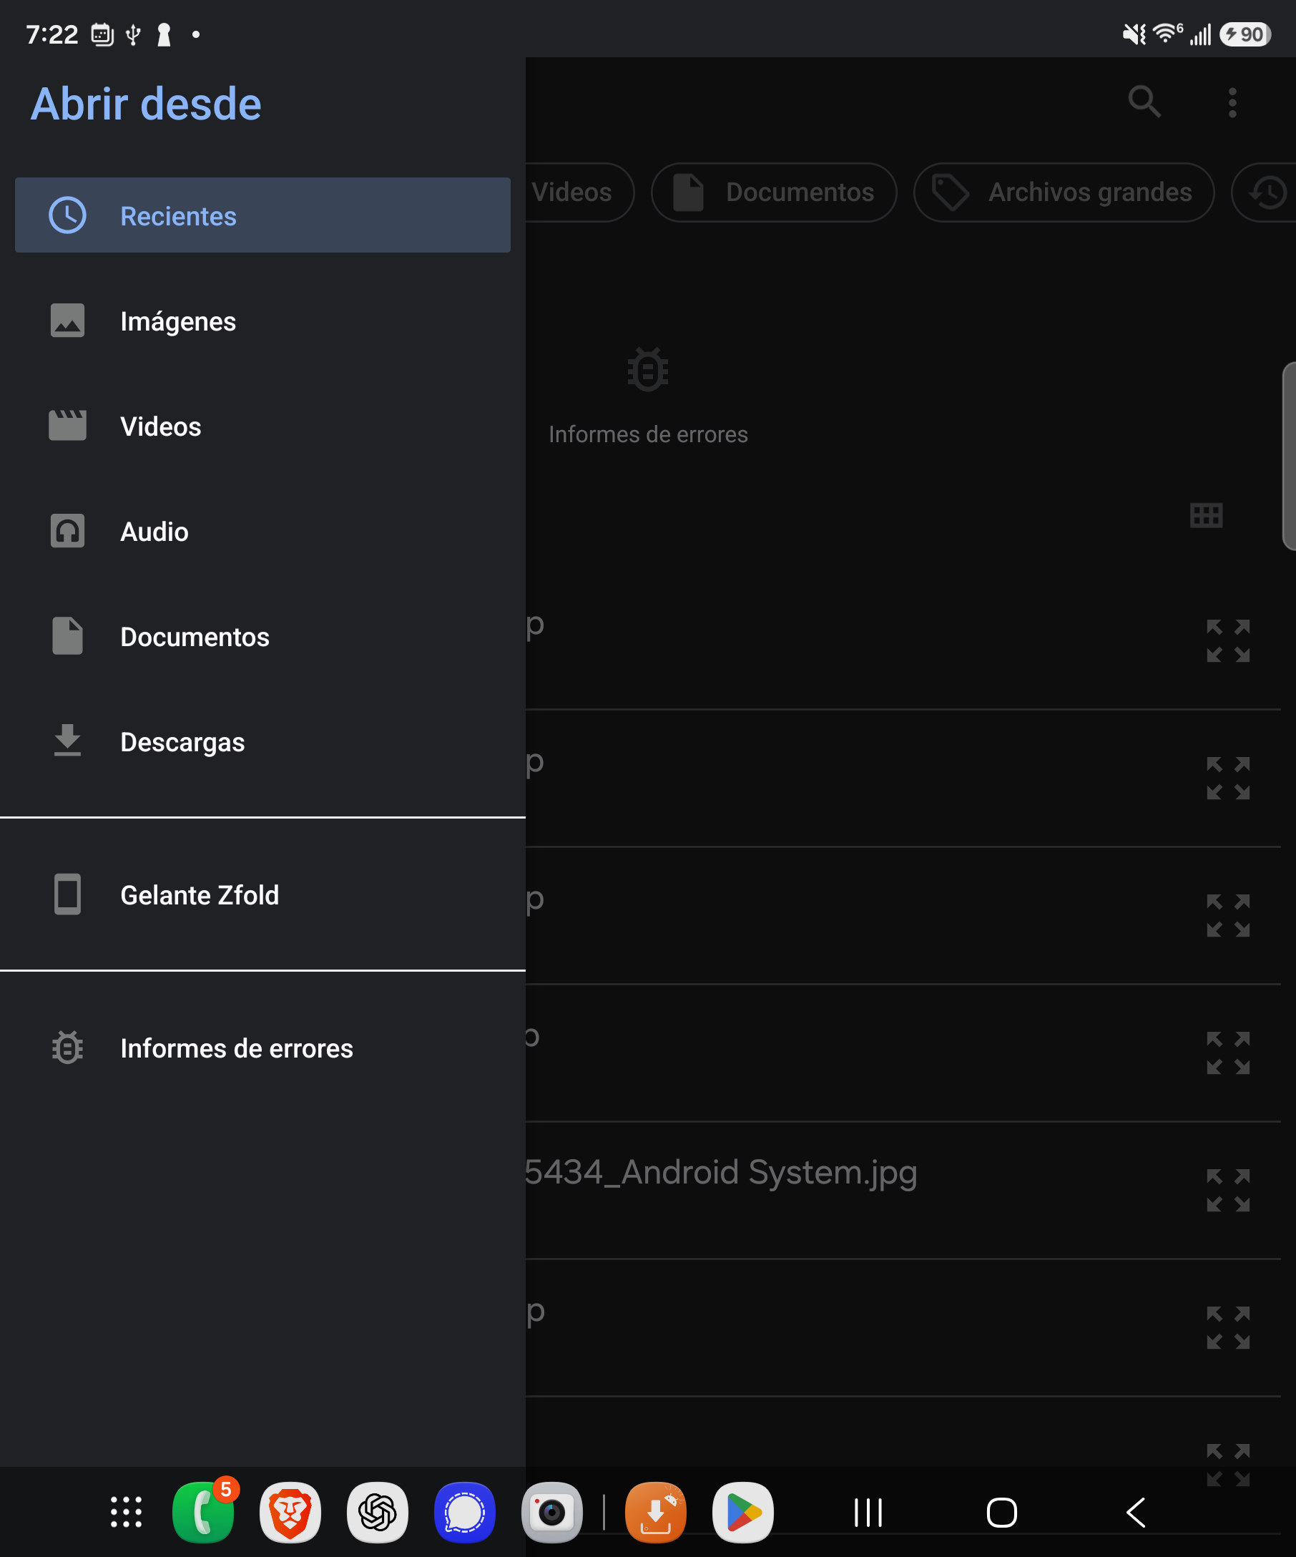The width and height of the screenshot is (1296, 1557).
Task: Open Google Play Store
Action: [x=743, y=1512]
